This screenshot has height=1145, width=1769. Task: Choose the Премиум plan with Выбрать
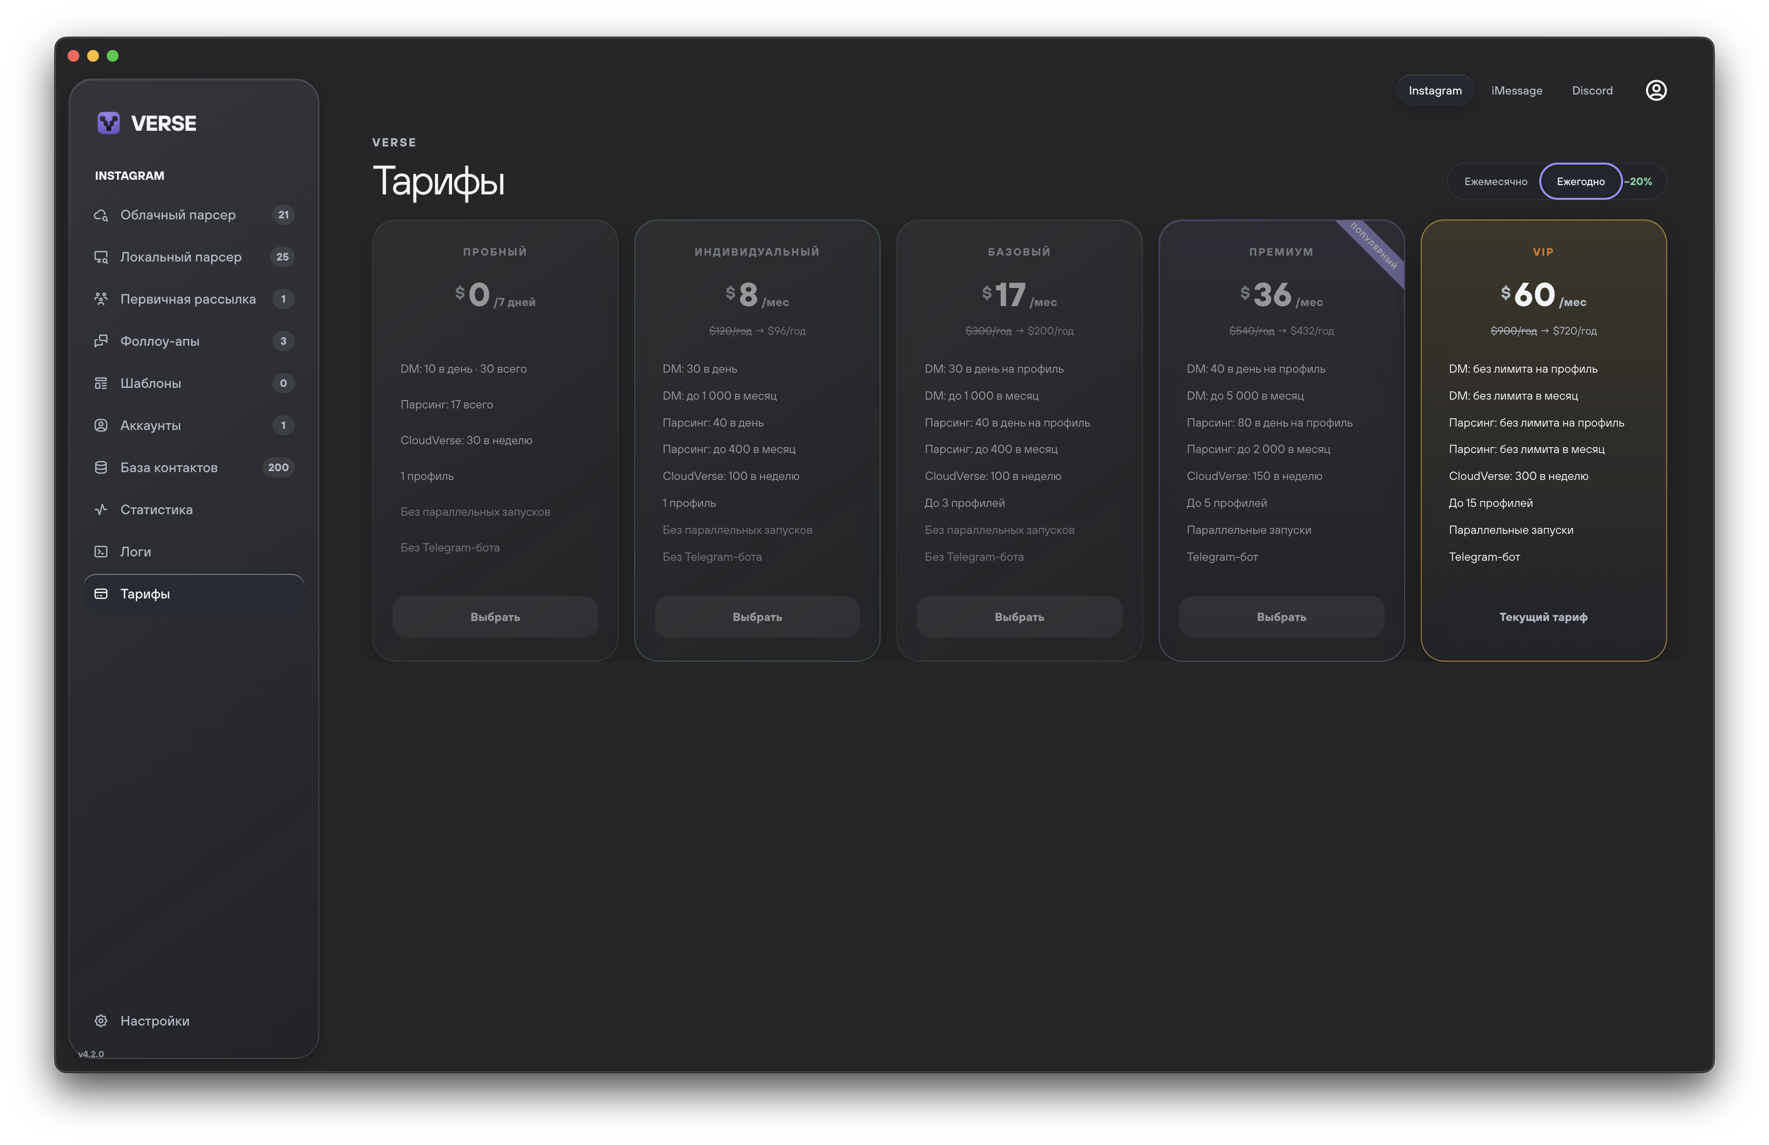point(1281,617)
